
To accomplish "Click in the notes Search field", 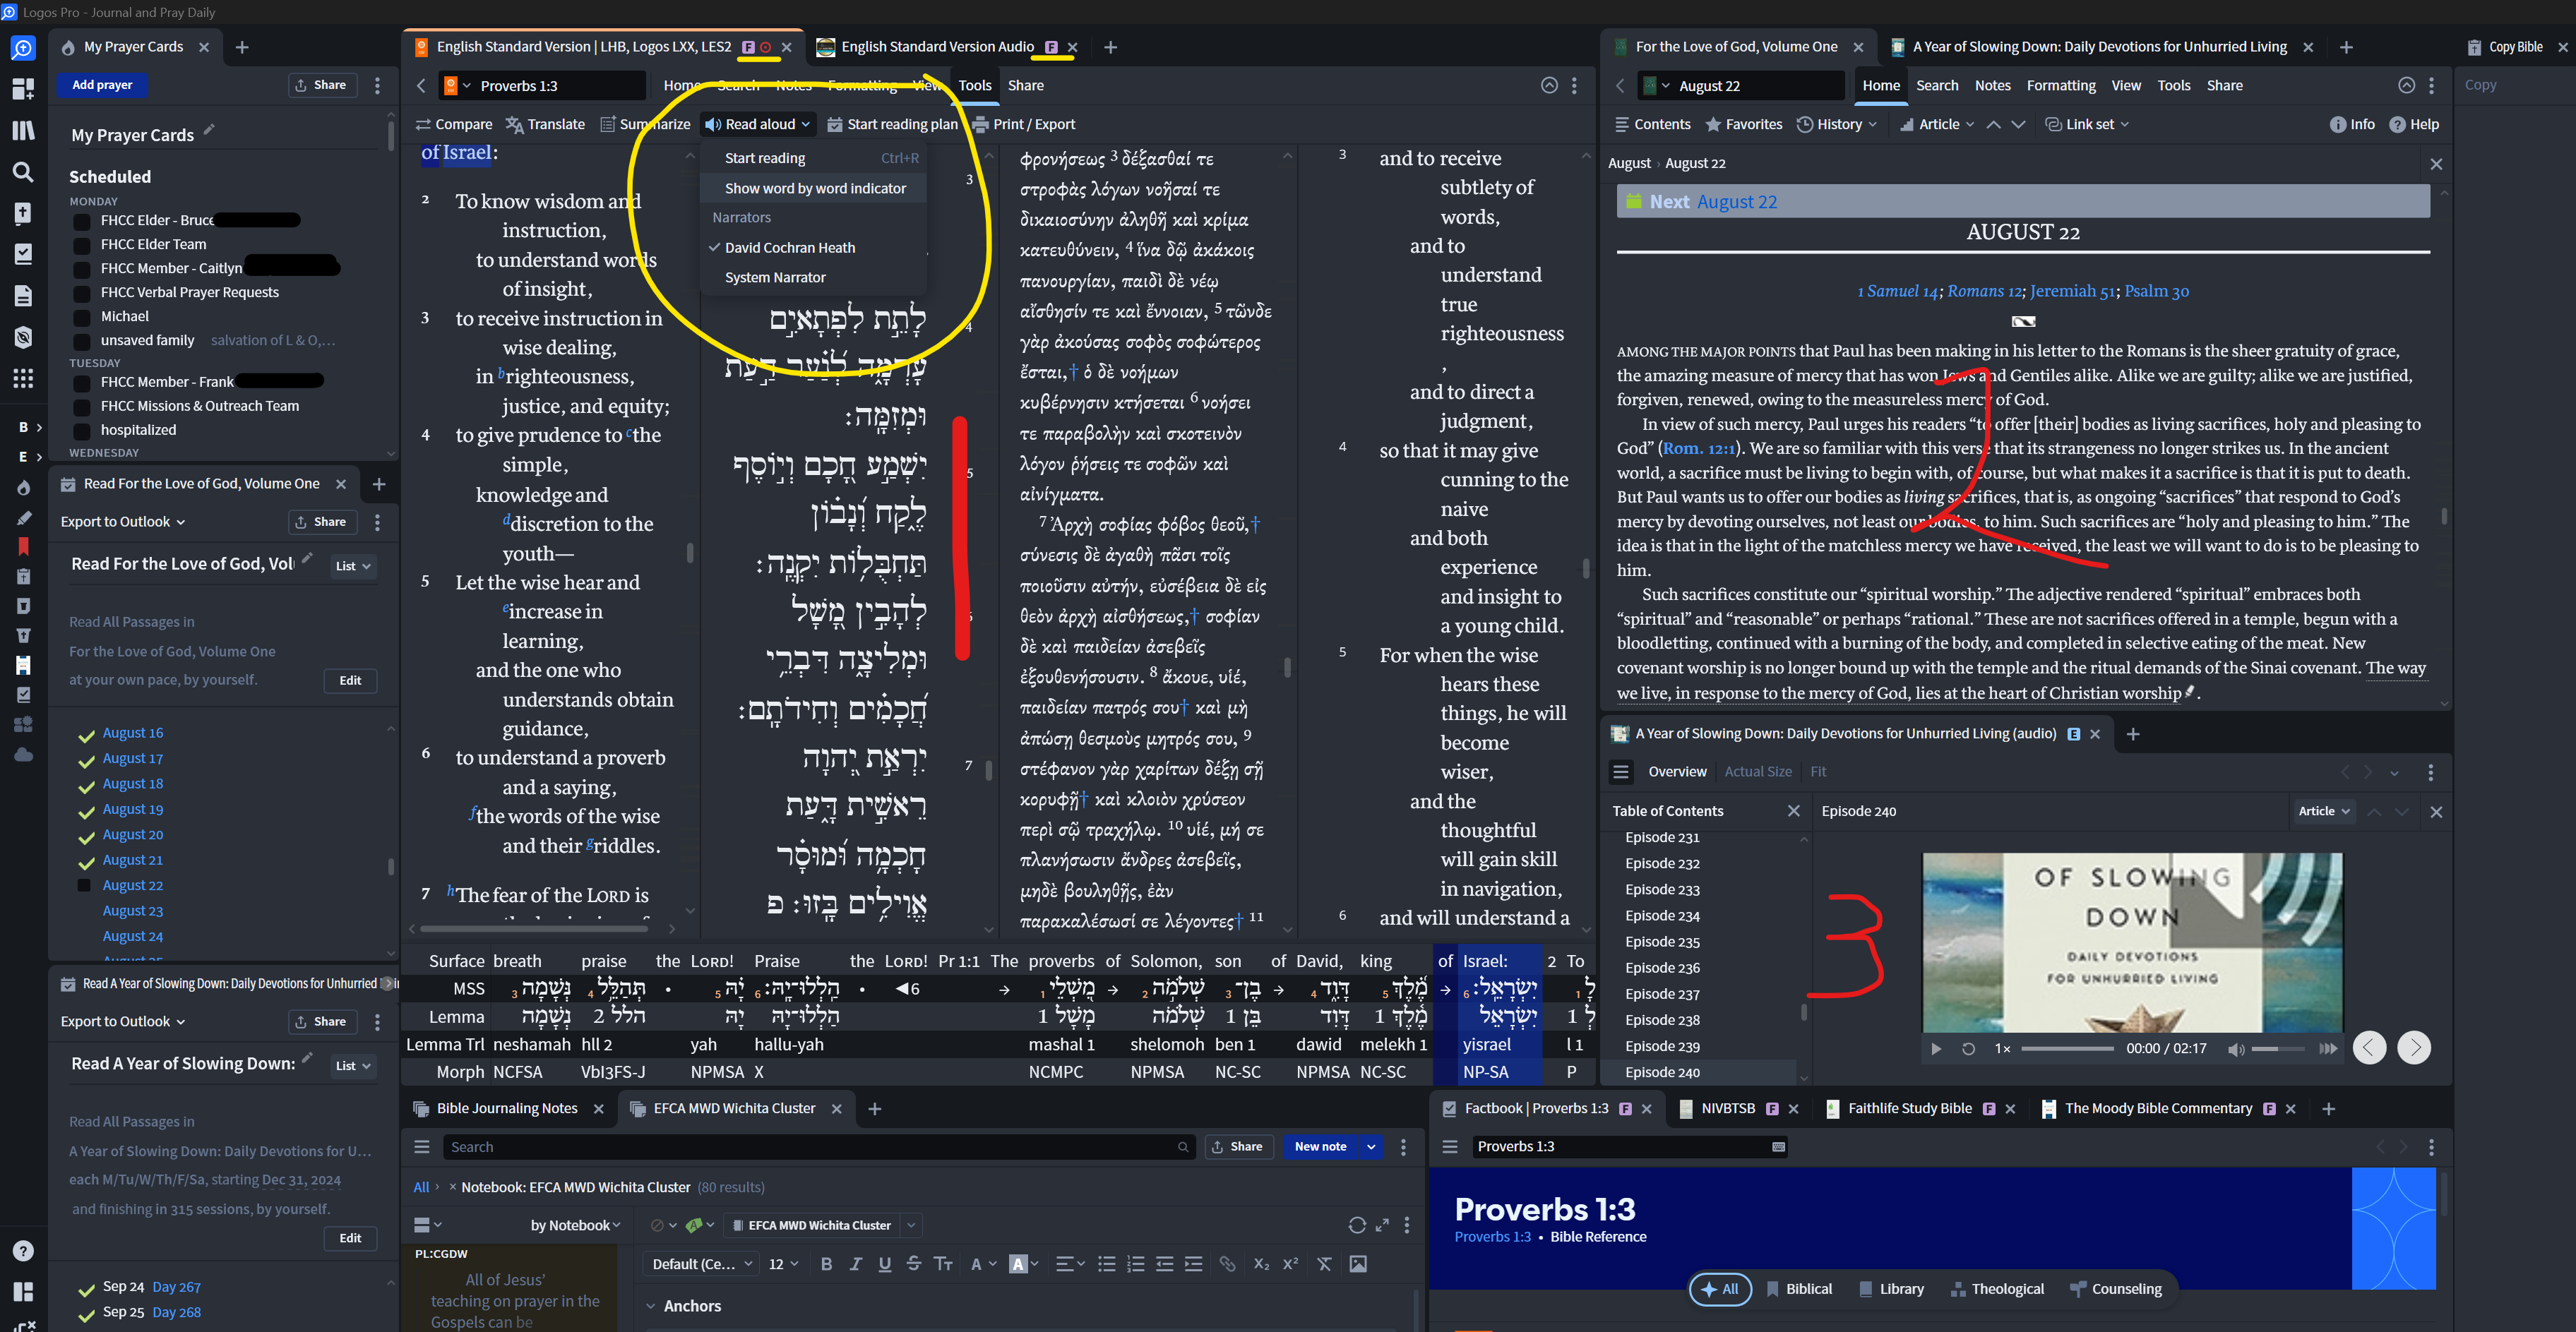I will tap(818, 1147).
